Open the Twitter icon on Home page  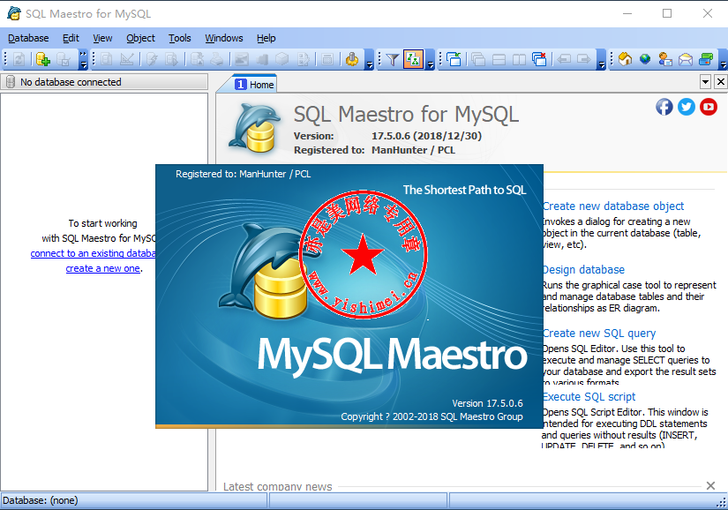(687, 107)
